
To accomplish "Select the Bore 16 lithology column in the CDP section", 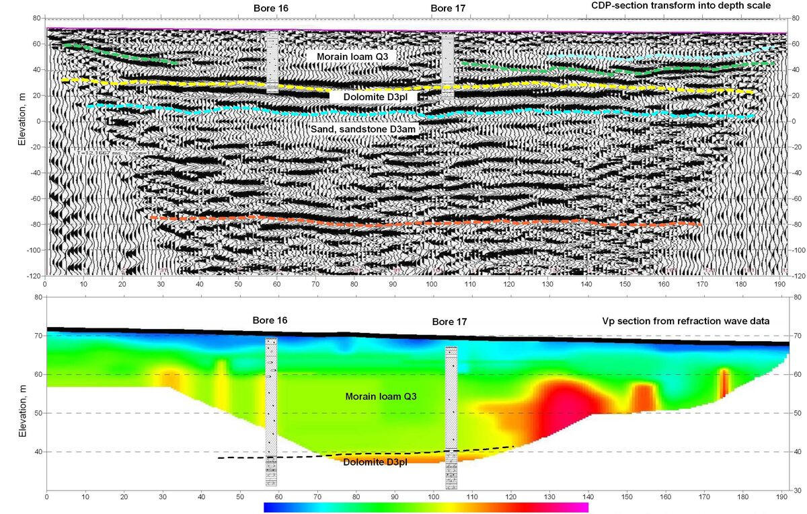I will tap(272, 62).
